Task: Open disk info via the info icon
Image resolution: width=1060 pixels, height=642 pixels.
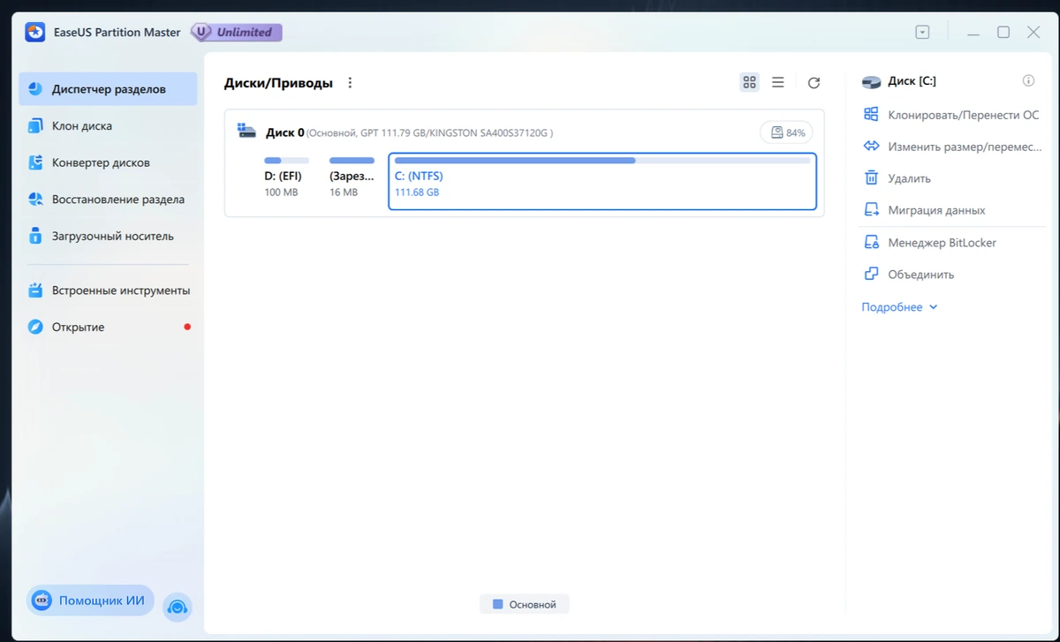Action: click(1028, 80)
